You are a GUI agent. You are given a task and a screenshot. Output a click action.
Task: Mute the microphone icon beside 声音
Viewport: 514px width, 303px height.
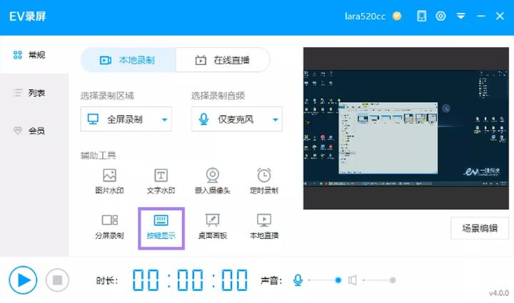[x=298, y=280]
